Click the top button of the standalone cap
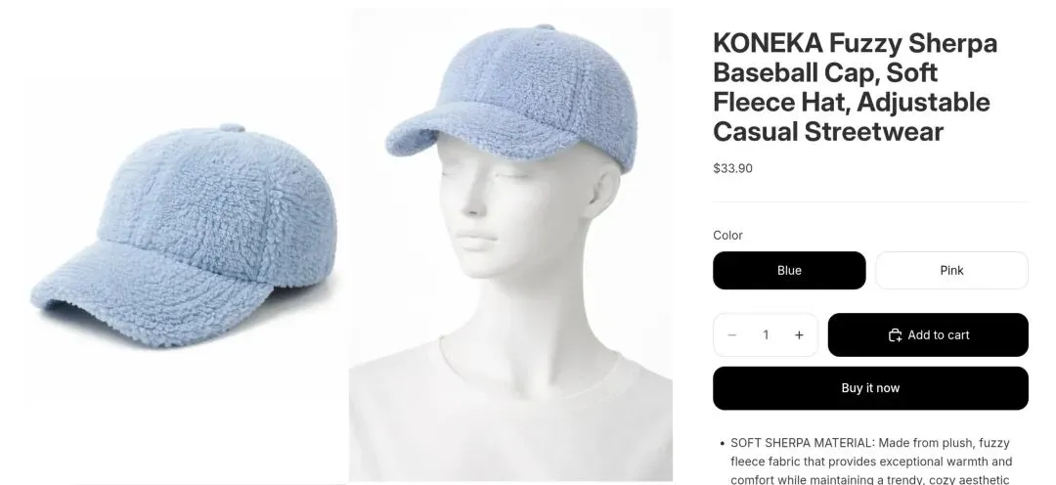 click(231, 128)
